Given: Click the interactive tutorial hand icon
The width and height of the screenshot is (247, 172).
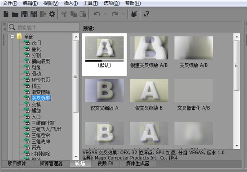Looking at the screenshot, I should (x=134, y=14).
